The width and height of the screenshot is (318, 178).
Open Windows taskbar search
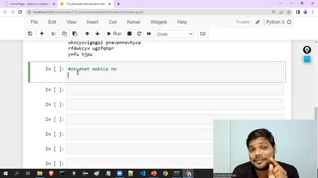[17, 174]
